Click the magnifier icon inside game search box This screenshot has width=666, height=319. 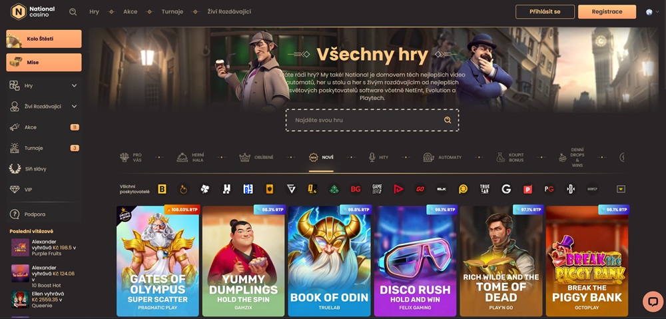coord(448,121)
